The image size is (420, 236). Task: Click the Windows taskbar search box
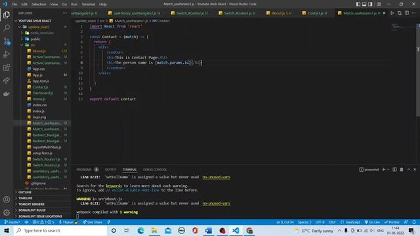(60, 230)
